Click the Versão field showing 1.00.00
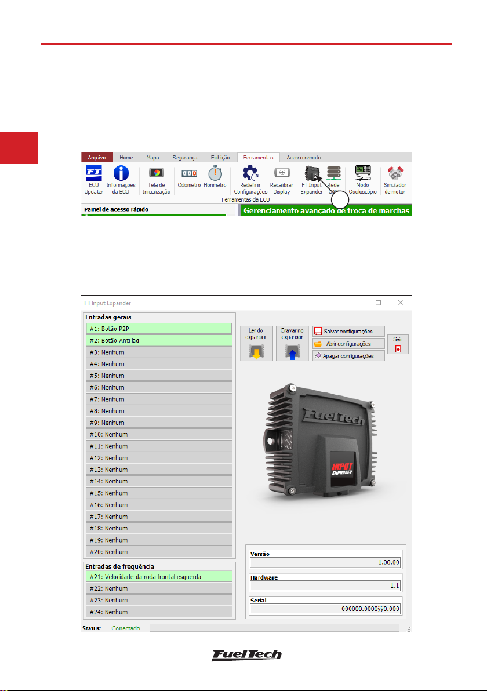Viewport: 487px width, 691px height. click(x=325, y=562)
